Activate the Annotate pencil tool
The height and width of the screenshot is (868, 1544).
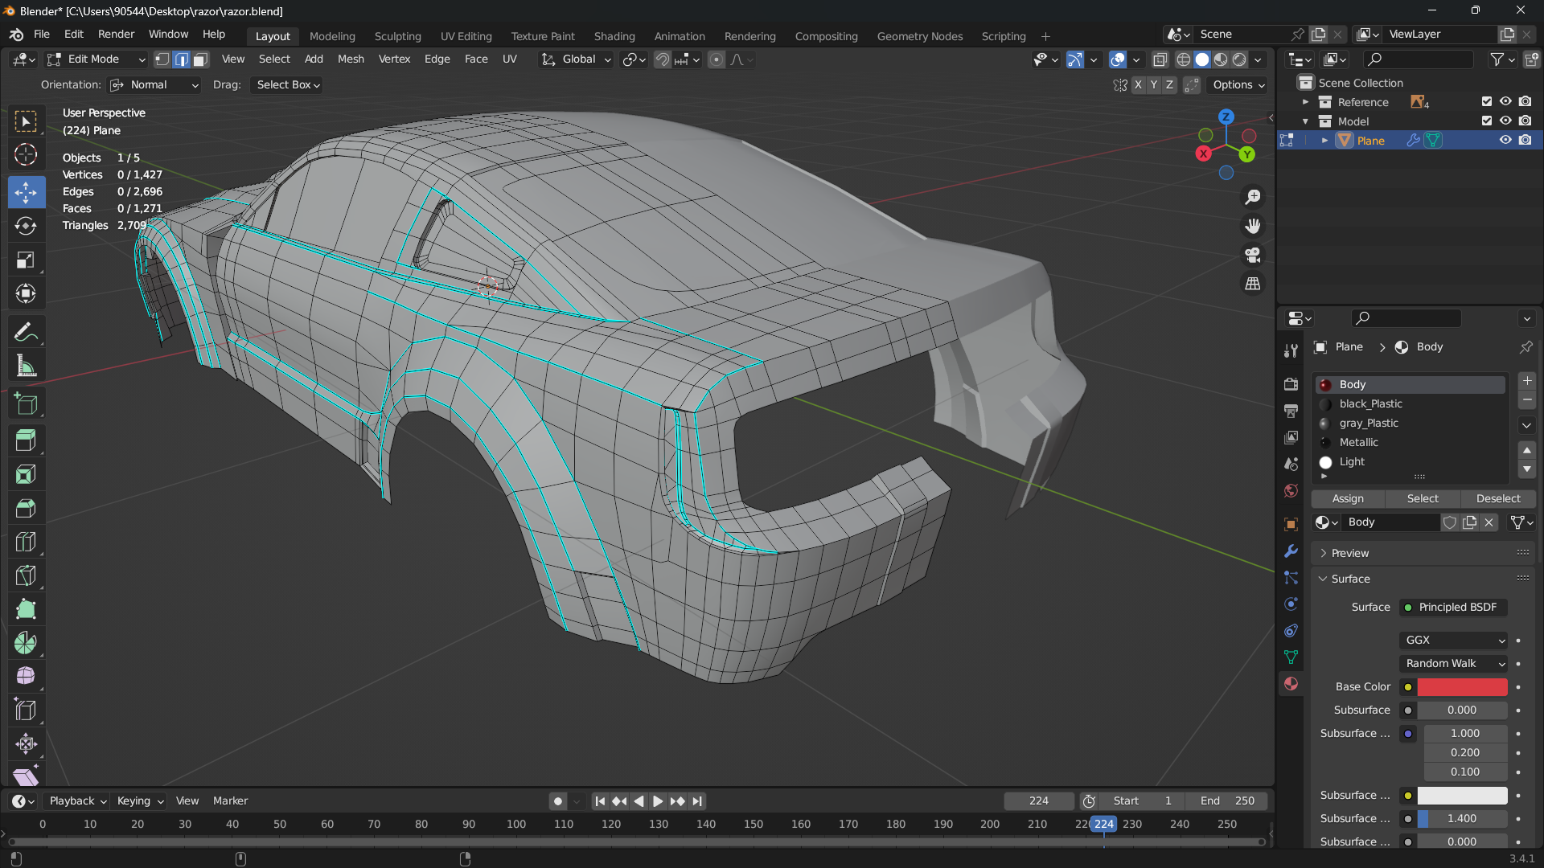pos(26,332)
